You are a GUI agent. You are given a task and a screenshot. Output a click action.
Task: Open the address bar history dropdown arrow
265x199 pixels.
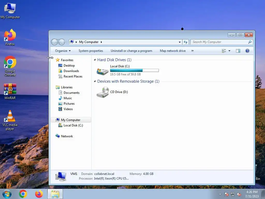point(180,42)
